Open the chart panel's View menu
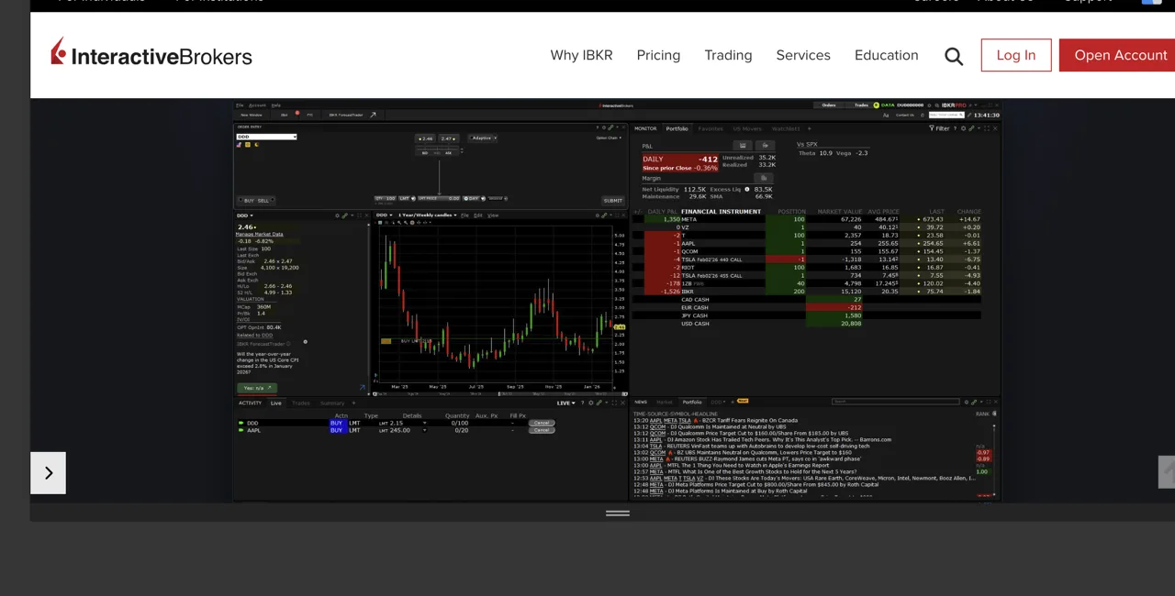 493,215
